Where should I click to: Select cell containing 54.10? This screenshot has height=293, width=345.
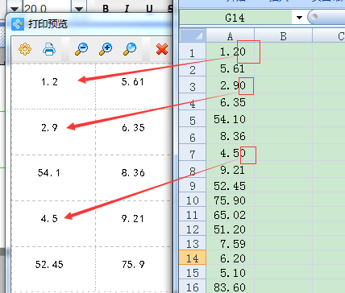(x=230, y=119)
